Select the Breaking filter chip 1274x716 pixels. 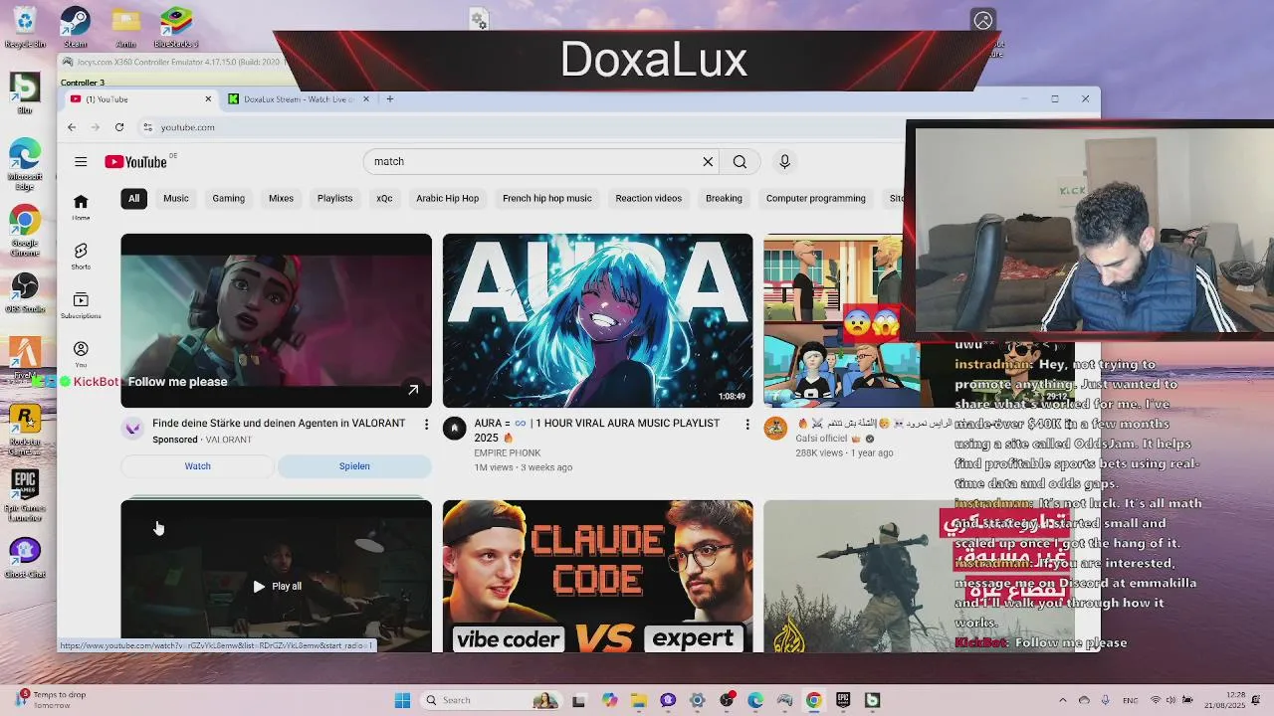(724, 198)
